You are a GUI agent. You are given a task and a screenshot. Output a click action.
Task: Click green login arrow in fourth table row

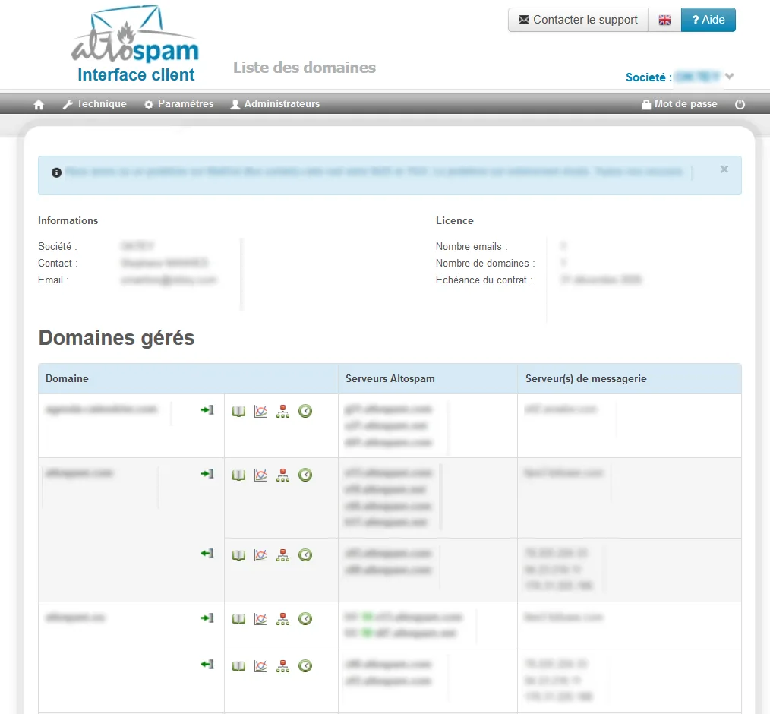coord(207,618)
